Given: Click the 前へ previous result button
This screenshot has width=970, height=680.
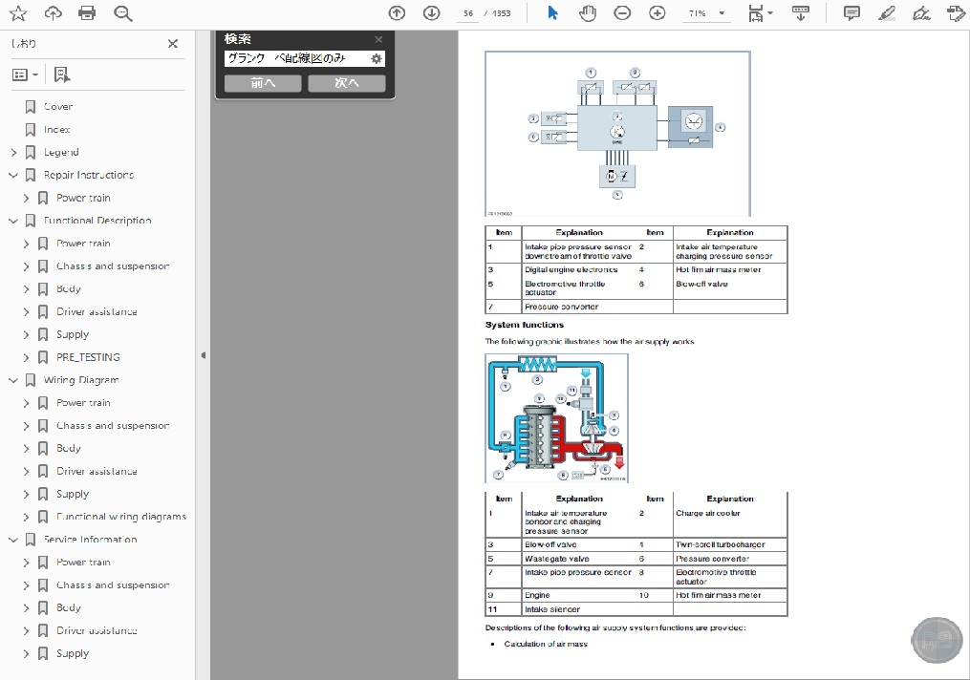Looking at the screenshot, I should pos(263,83).
